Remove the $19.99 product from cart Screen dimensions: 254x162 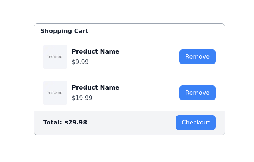click(x=197, y=93)
